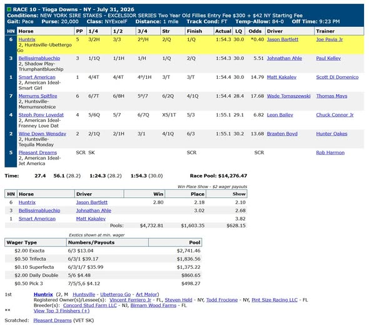Open driver Braxten Boyd link
369x325 pixels.
[282, 134]
